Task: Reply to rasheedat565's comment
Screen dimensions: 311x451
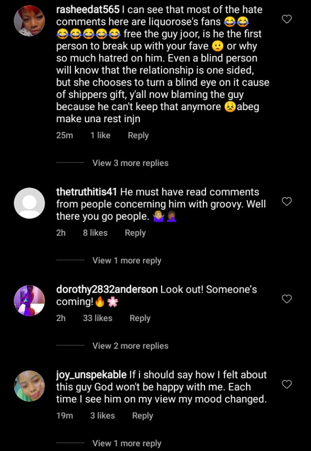Action: (138, 135)
